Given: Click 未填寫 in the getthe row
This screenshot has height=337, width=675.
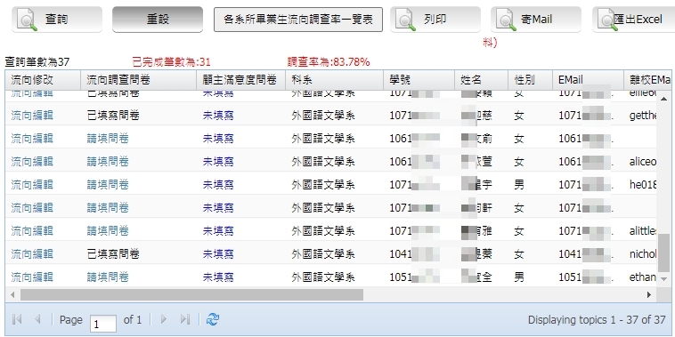Looking at the screenshot, I should [218, 116].
